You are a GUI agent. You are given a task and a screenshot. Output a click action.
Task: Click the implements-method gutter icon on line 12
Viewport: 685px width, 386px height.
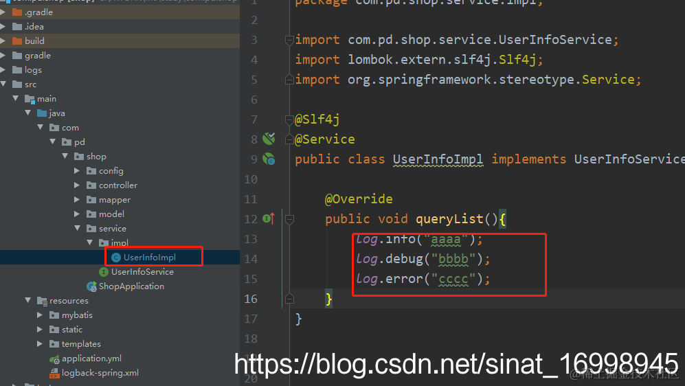[269, 218]
